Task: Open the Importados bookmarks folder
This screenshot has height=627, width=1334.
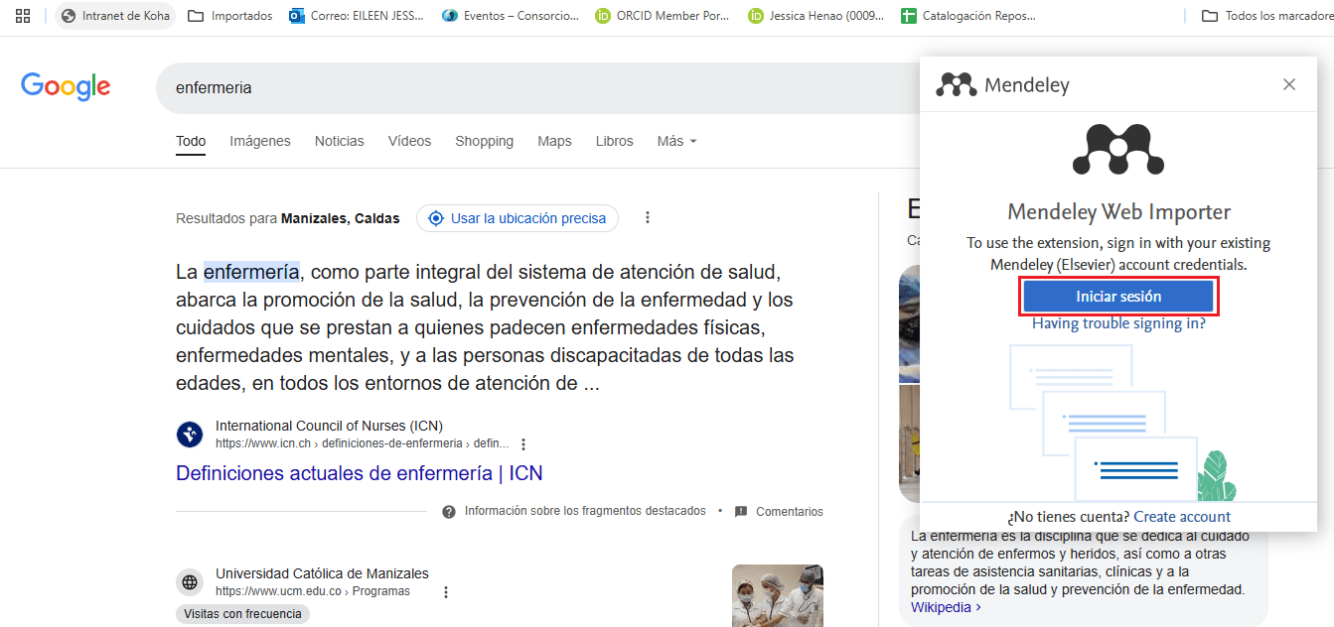Action: pos(229,16)
